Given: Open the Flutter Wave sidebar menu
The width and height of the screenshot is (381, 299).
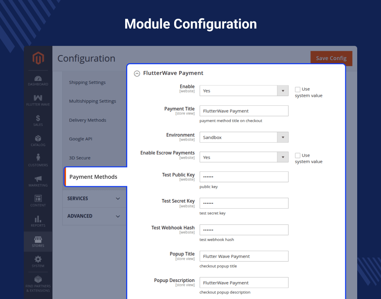Looking at the screenshot, I should (x=38, y=101).
